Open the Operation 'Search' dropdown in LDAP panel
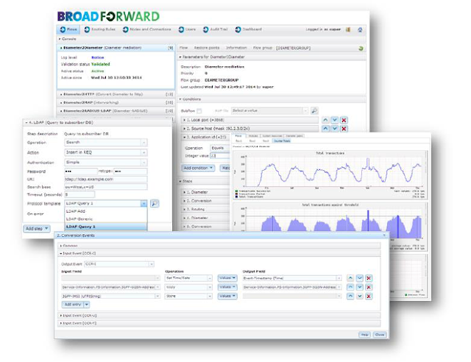 click(106, 143)
